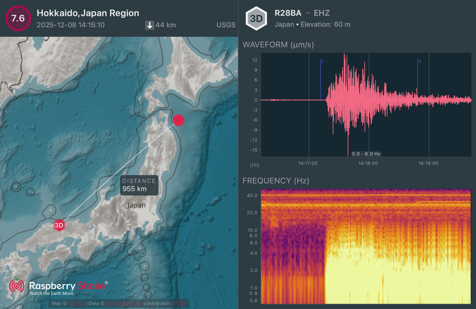The height and width of the screenshot is (309, 476).
Task: Click the 3.0 - 8.0 Hz filter label
Action: pyautogui.click(x=366, y=154)
